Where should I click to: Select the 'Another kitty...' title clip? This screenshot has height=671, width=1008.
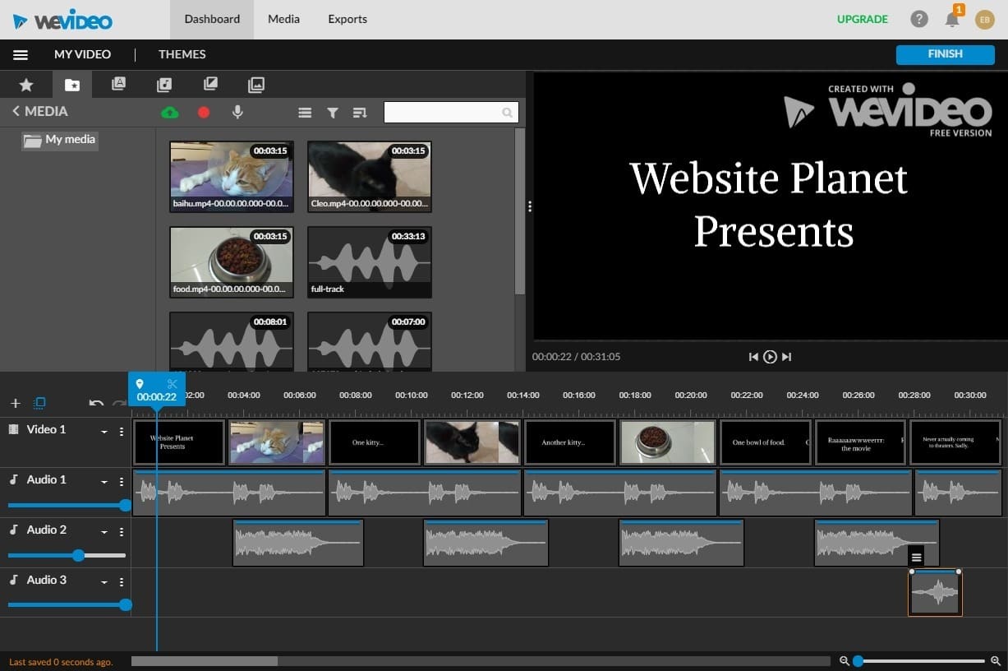tap(570, 442)
